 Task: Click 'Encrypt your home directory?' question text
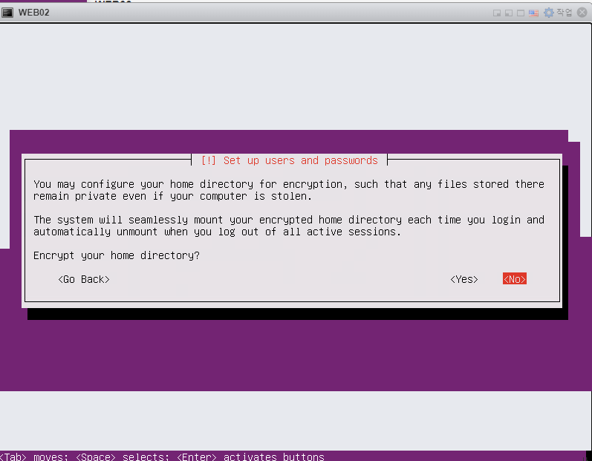[x=117, y=255]
